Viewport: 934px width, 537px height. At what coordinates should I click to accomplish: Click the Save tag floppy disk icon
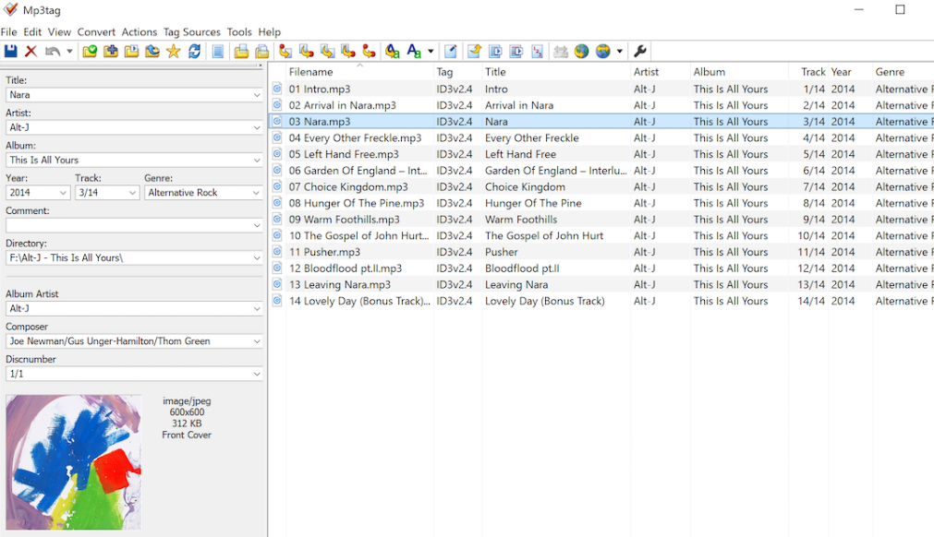pos(10,51)
